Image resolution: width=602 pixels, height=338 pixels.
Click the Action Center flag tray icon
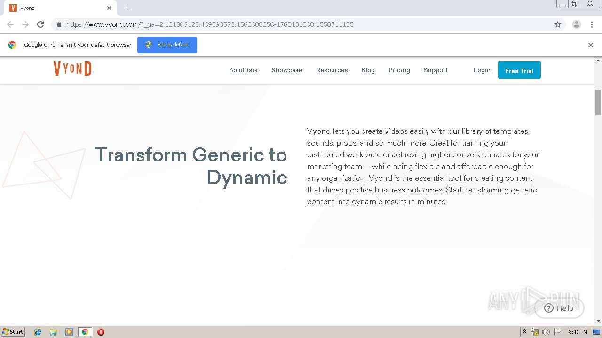point(557,332)
